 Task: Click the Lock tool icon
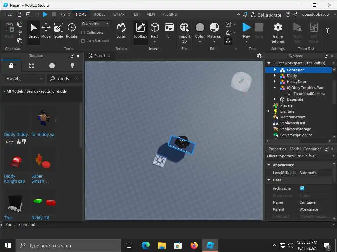coord(228,32)
